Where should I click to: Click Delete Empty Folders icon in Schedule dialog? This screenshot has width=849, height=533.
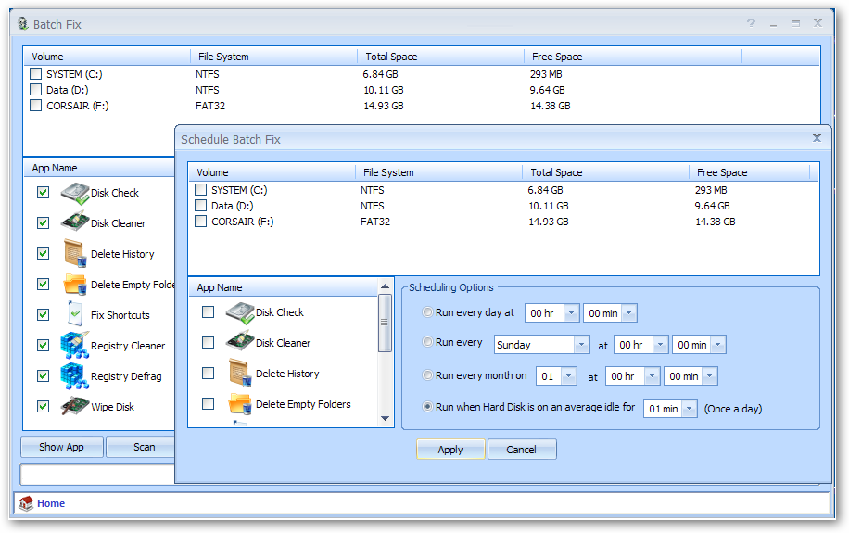click(x=240, y=404)
